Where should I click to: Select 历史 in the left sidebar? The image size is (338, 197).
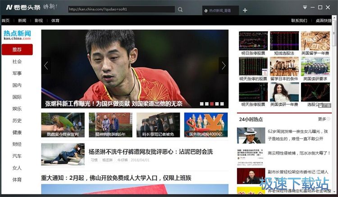(17, 121)
